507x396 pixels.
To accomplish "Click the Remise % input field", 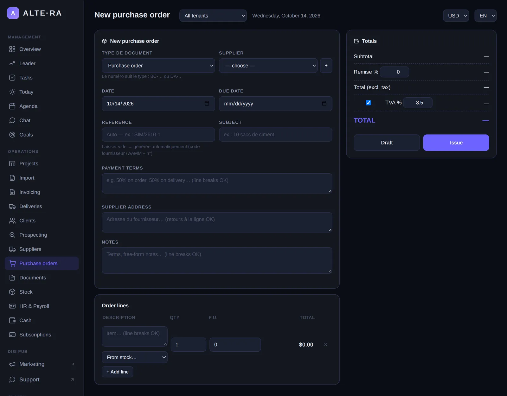I will (395, 72).
